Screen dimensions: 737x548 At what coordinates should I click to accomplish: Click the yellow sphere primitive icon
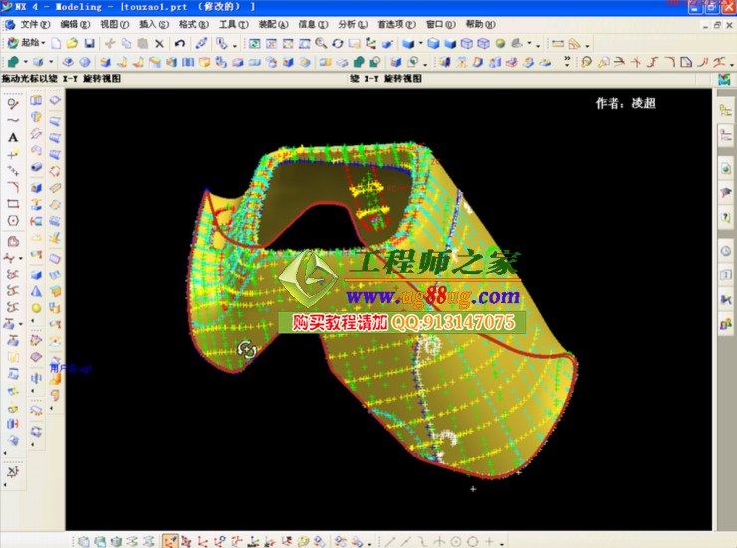(x=36, y=308)
